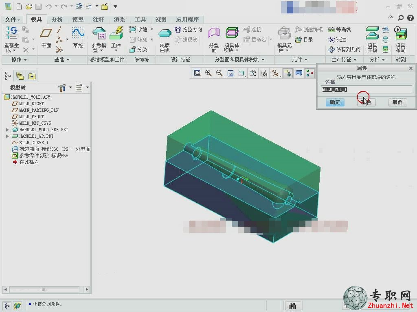Select 参考零件切除 标识555 tree item
This screenshot has width=417, height=312.
pyautogui.click(x=44, y=156)
